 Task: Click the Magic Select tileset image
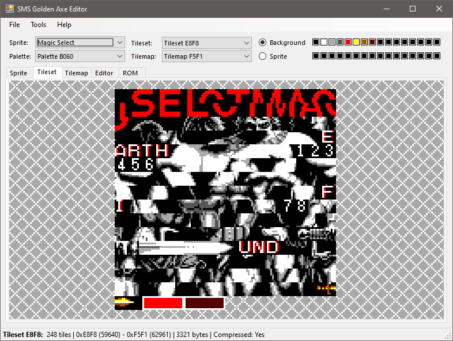(x=225, y=200)
